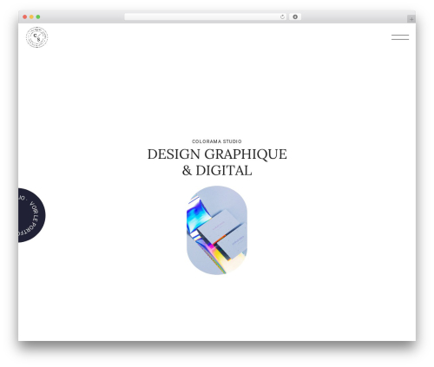Click the Colorama Studio circular logo
This screenshot has height=367, width=434.
point(37,37)
